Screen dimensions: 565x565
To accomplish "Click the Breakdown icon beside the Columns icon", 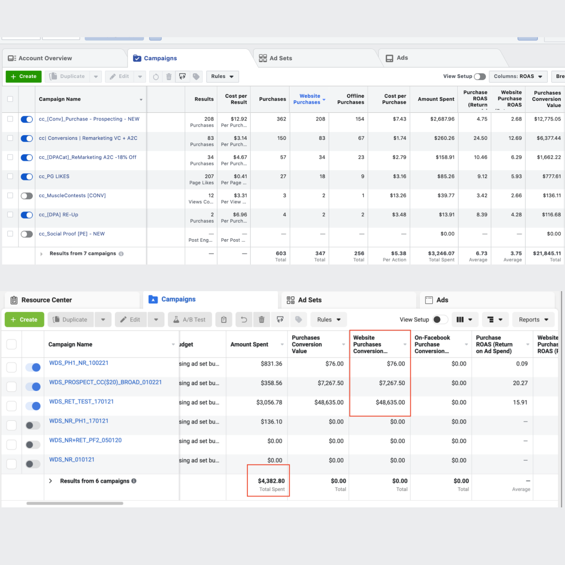I will 495,319.
